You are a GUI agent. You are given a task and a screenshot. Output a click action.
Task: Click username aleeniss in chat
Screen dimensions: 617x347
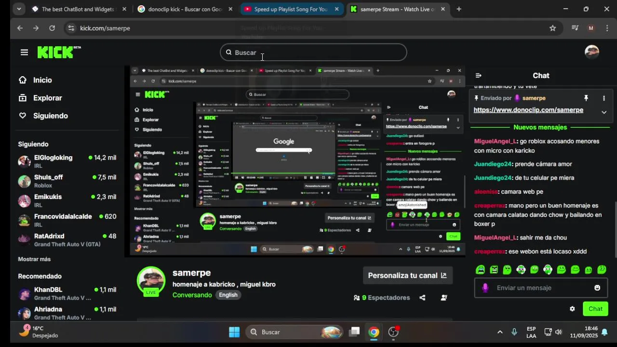486,192
